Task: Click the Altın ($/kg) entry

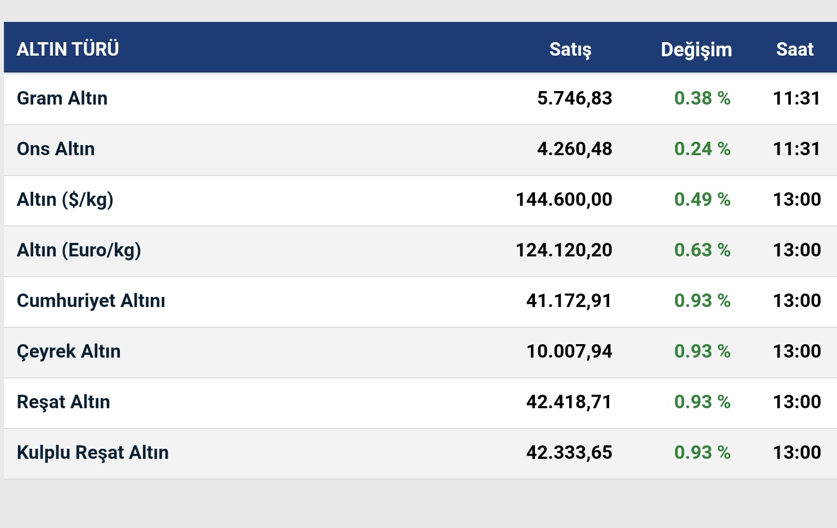Action: pos(65,200)
